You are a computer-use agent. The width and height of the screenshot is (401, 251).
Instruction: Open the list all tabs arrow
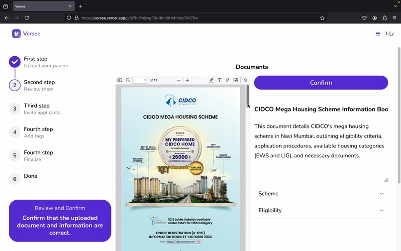point(396,6)
